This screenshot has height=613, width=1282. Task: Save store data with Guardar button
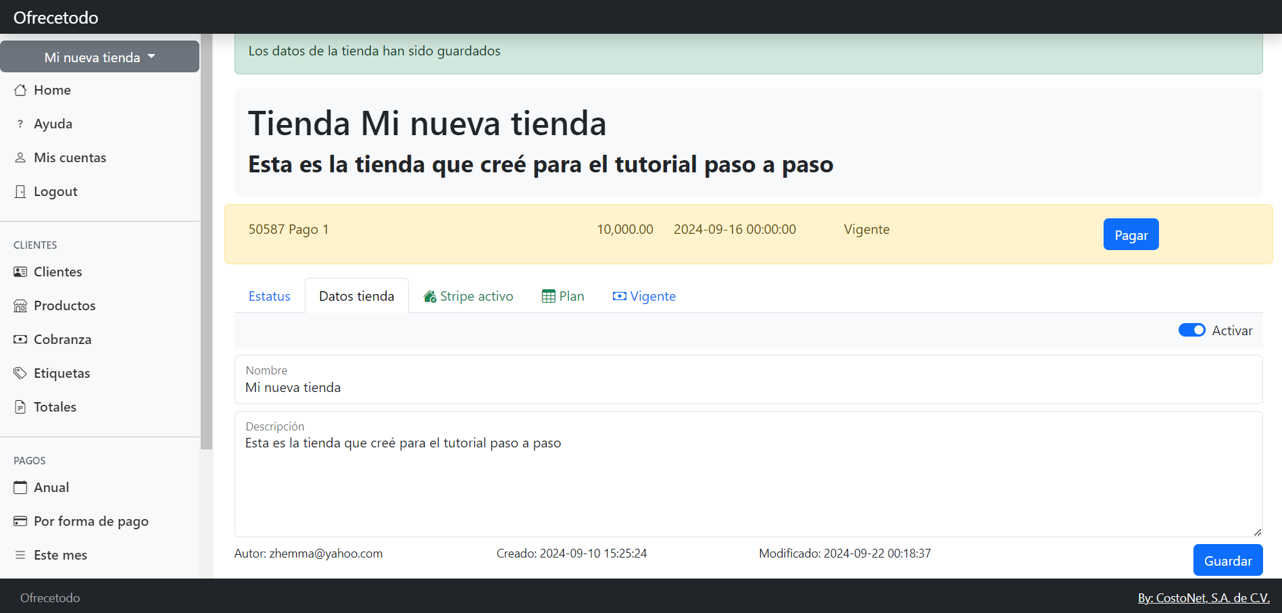1227,560
